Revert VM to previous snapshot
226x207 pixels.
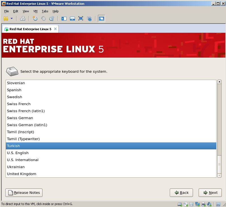pos(43,18)
